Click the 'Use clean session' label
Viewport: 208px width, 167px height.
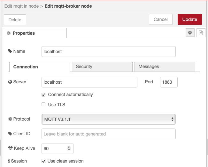65,161
